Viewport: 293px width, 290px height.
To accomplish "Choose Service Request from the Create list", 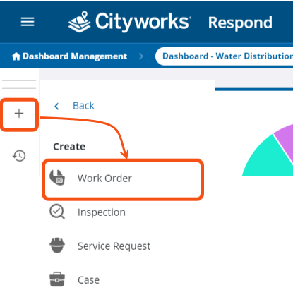I will tap(114, 246).
